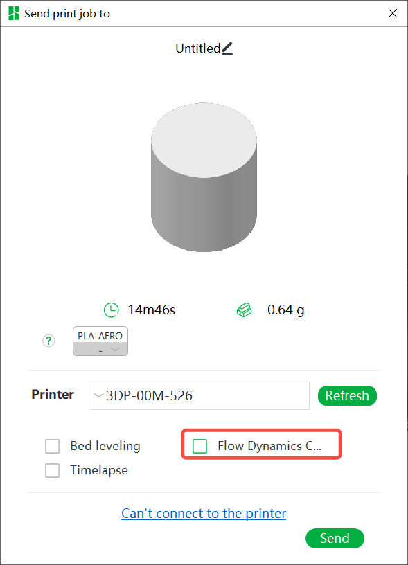Click the cylinder model preview thumbnail
The height and width of the screenshot is (565, 408).
[x=204, y=177]
